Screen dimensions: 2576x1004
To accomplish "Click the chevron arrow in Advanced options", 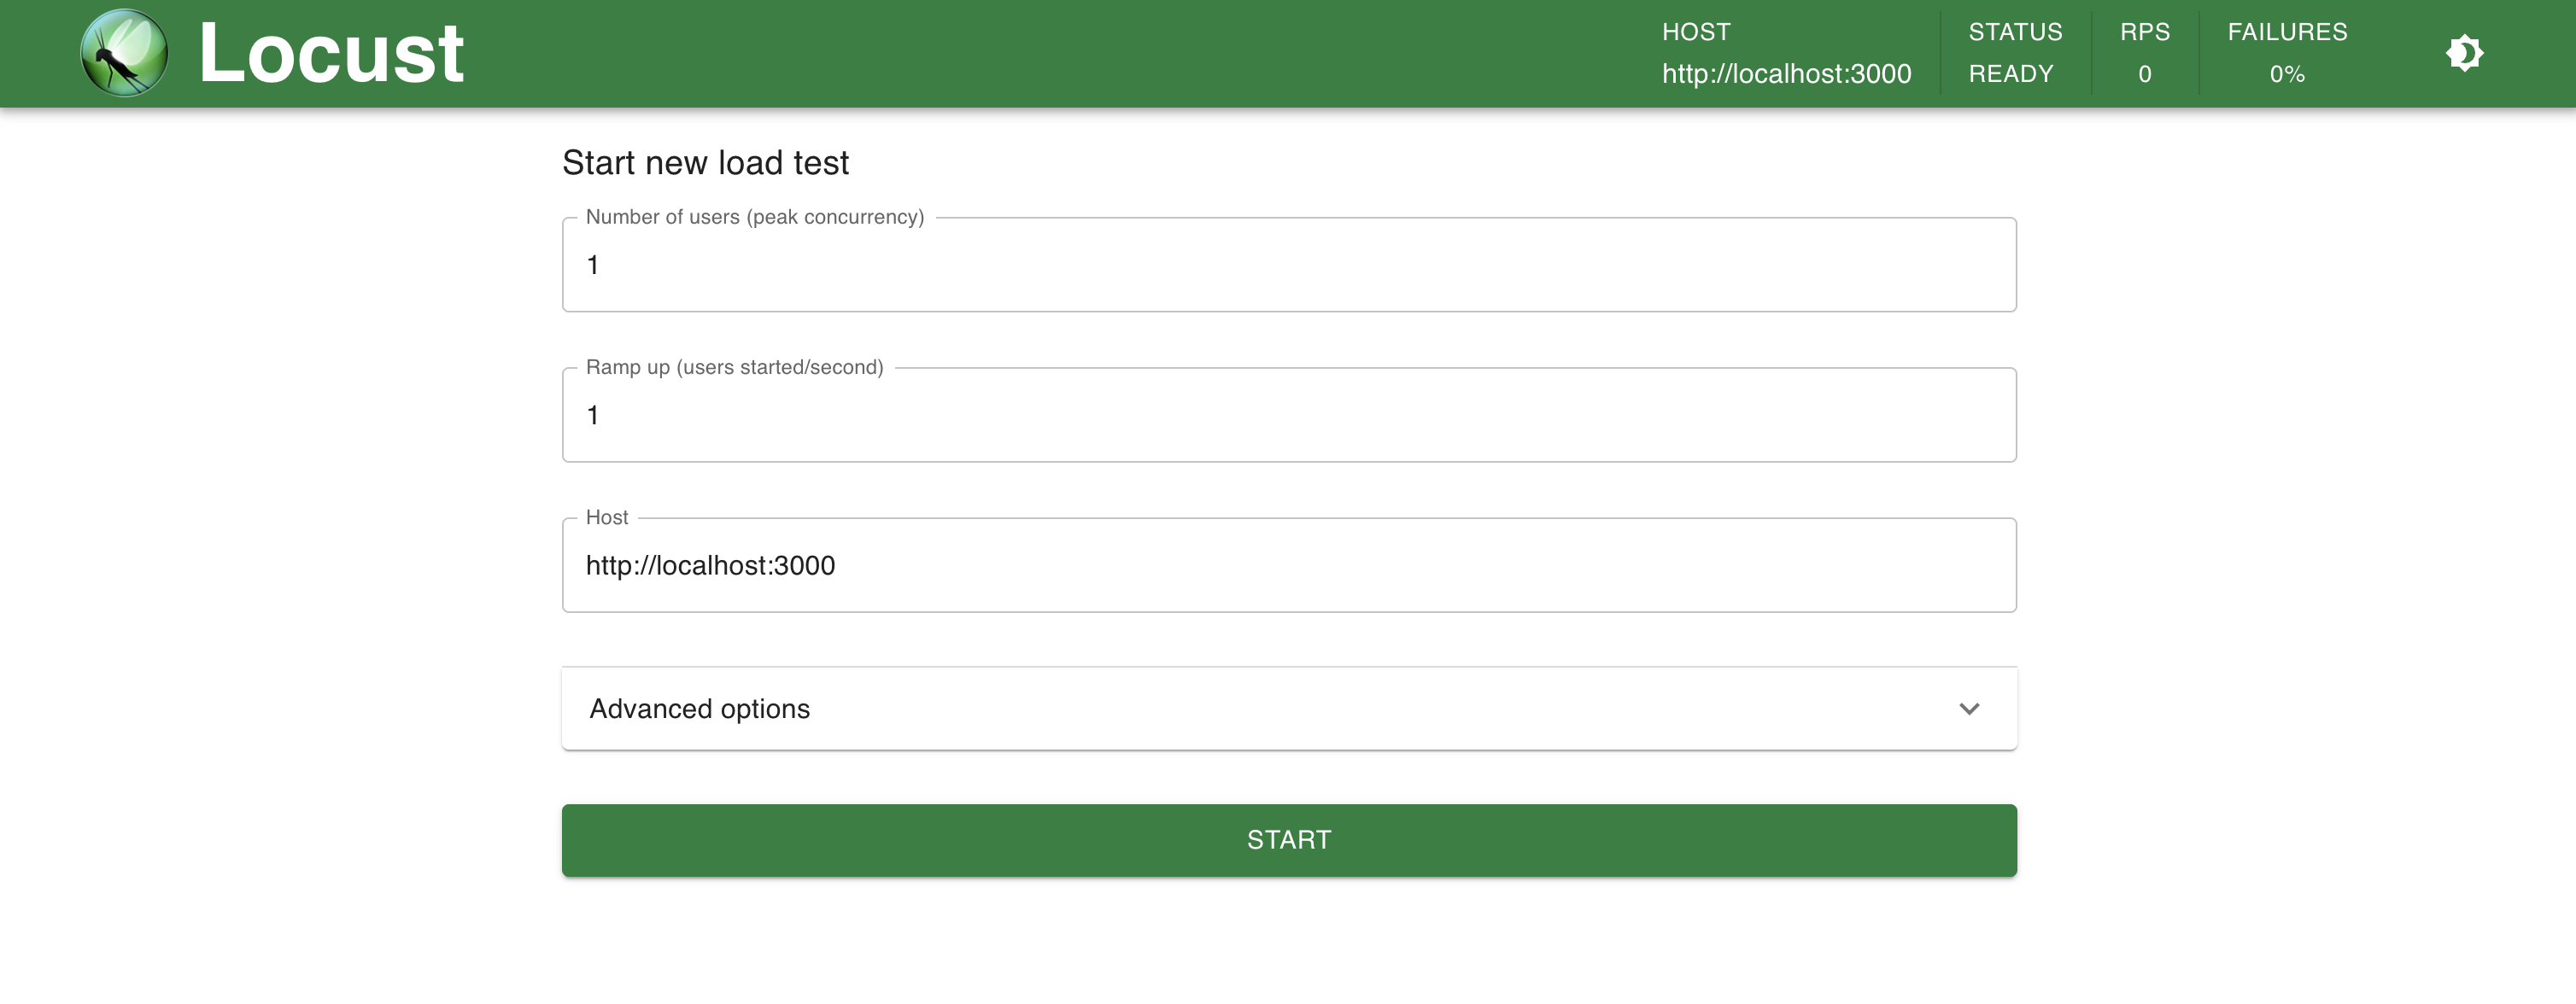I will pos(1968,708).
